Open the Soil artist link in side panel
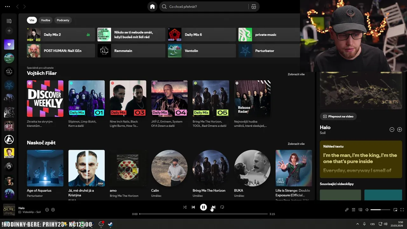The width and height of the screenshot is (407, 229). [x=322, y=133]
